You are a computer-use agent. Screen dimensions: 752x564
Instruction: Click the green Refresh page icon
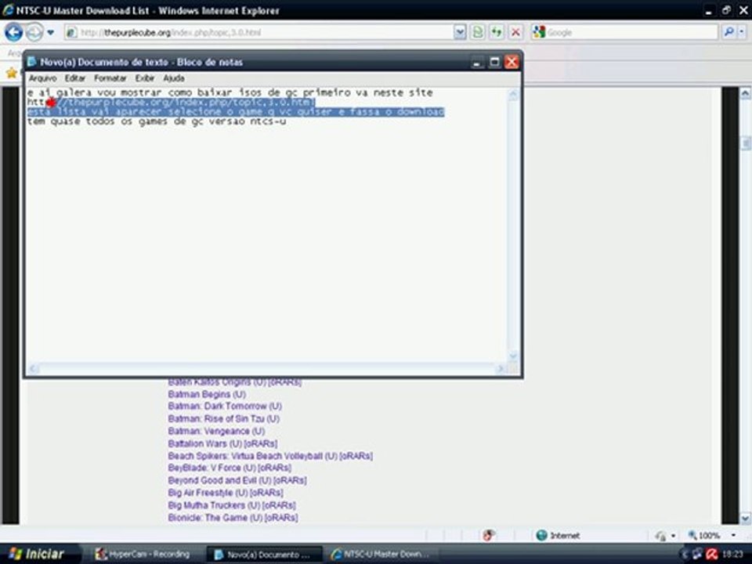point(497,32)
